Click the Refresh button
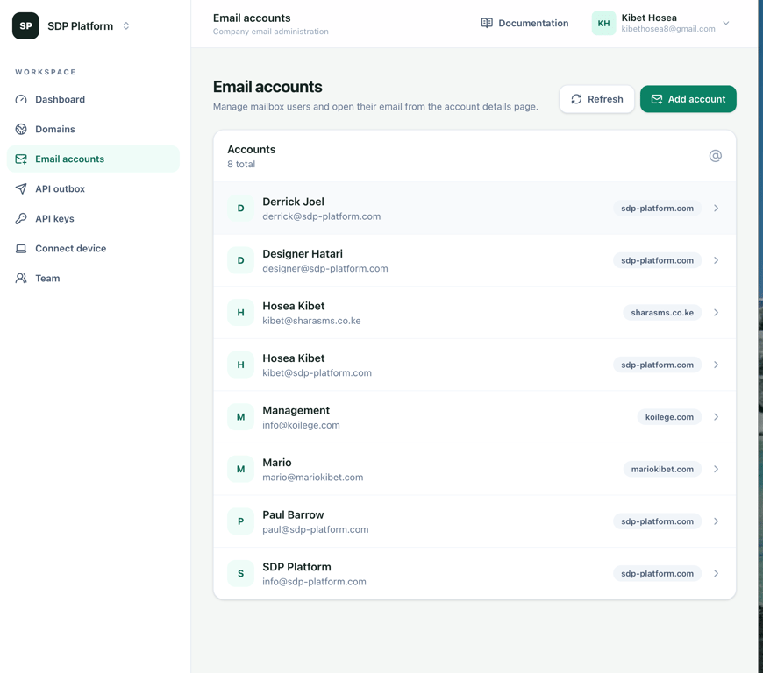The image size is (763, 673). (x=596, y=99)
